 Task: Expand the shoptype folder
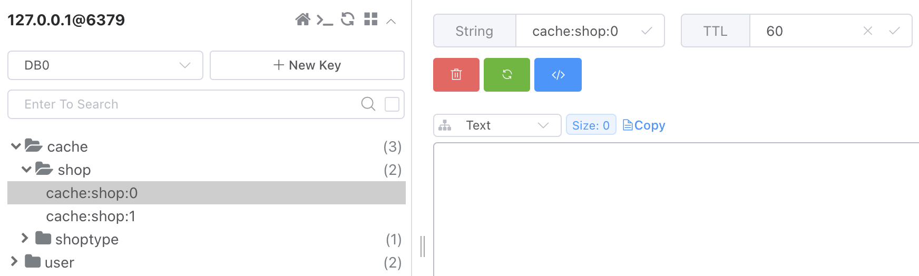tap(24, 239)
